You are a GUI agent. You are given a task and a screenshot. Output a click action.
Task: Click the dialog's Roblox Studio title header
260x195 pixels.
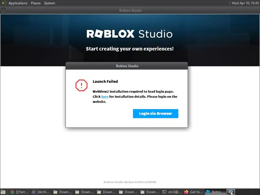click(x=127, y=66)
